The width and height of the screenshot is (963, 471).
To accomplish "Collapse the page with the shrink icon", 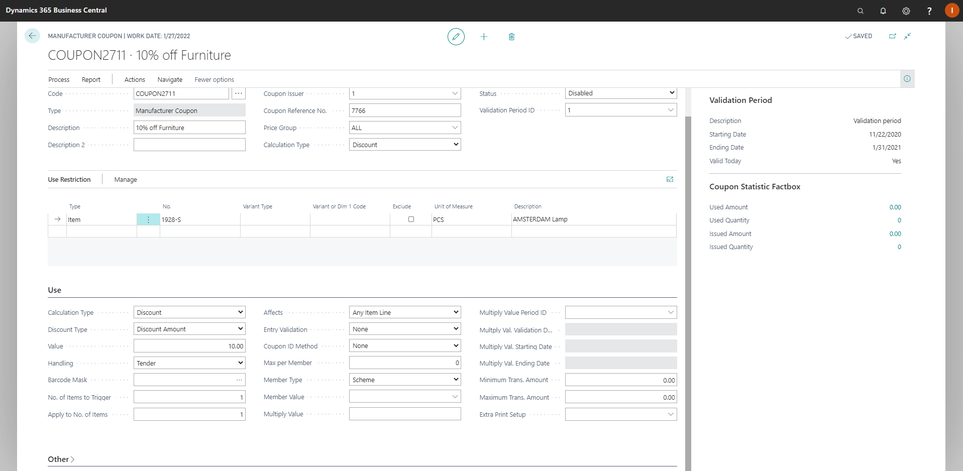I will (908, 36).
